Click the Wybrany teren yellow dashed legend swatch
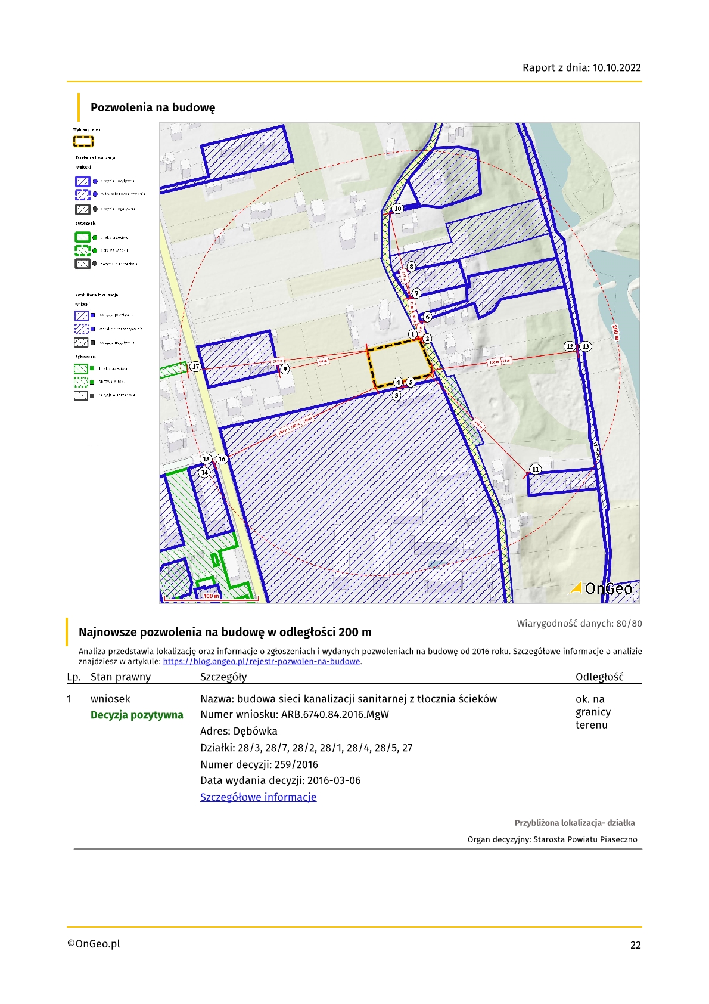 83,141
